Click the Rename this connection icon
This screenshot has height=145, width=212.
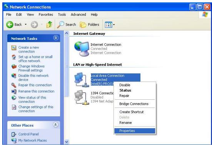14,91
